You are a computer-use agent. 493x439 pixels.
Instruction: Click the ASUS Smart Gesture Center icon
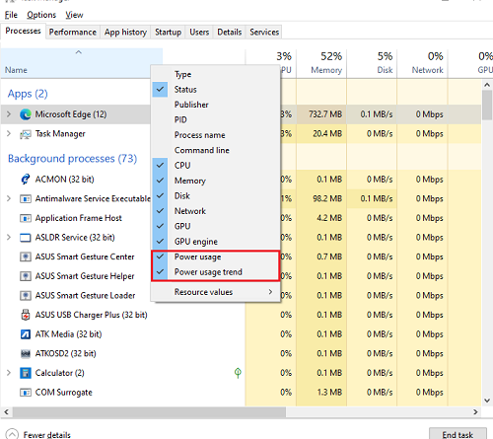pyautogui.click(x=26, y=256)
